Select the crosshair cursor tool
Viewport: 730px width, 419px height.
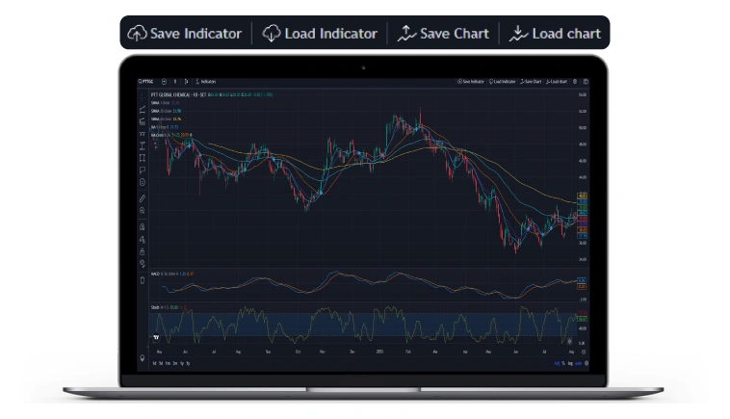(x=143, y=96)
